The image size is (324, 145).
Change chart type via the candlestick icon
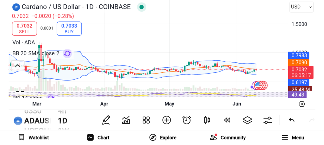point(207,120)
